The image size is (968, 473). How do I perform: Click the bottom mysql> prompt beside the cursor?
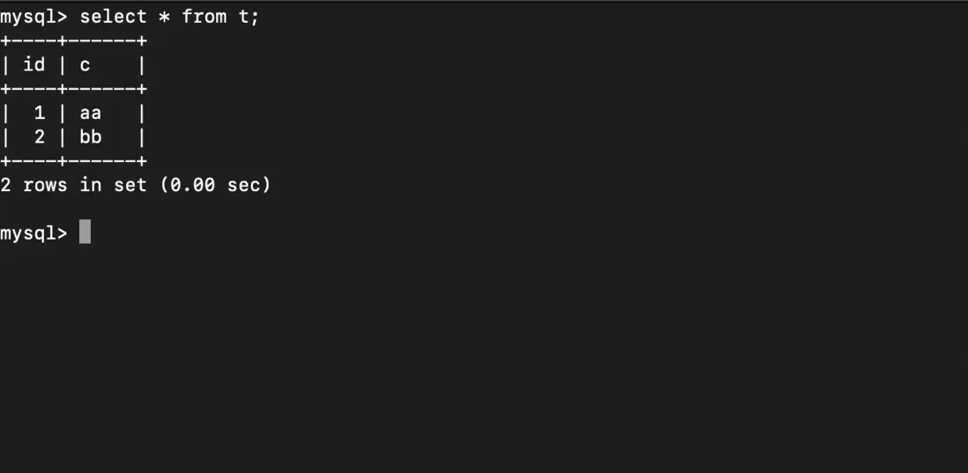[34, 233]
